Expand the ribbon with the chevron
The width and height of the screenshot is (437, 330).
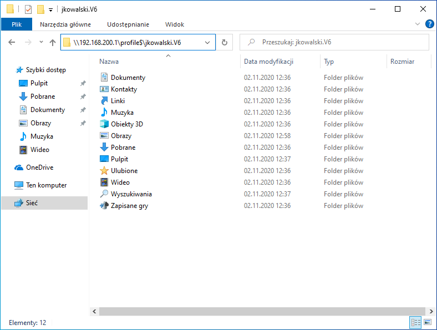pos(417,24)
